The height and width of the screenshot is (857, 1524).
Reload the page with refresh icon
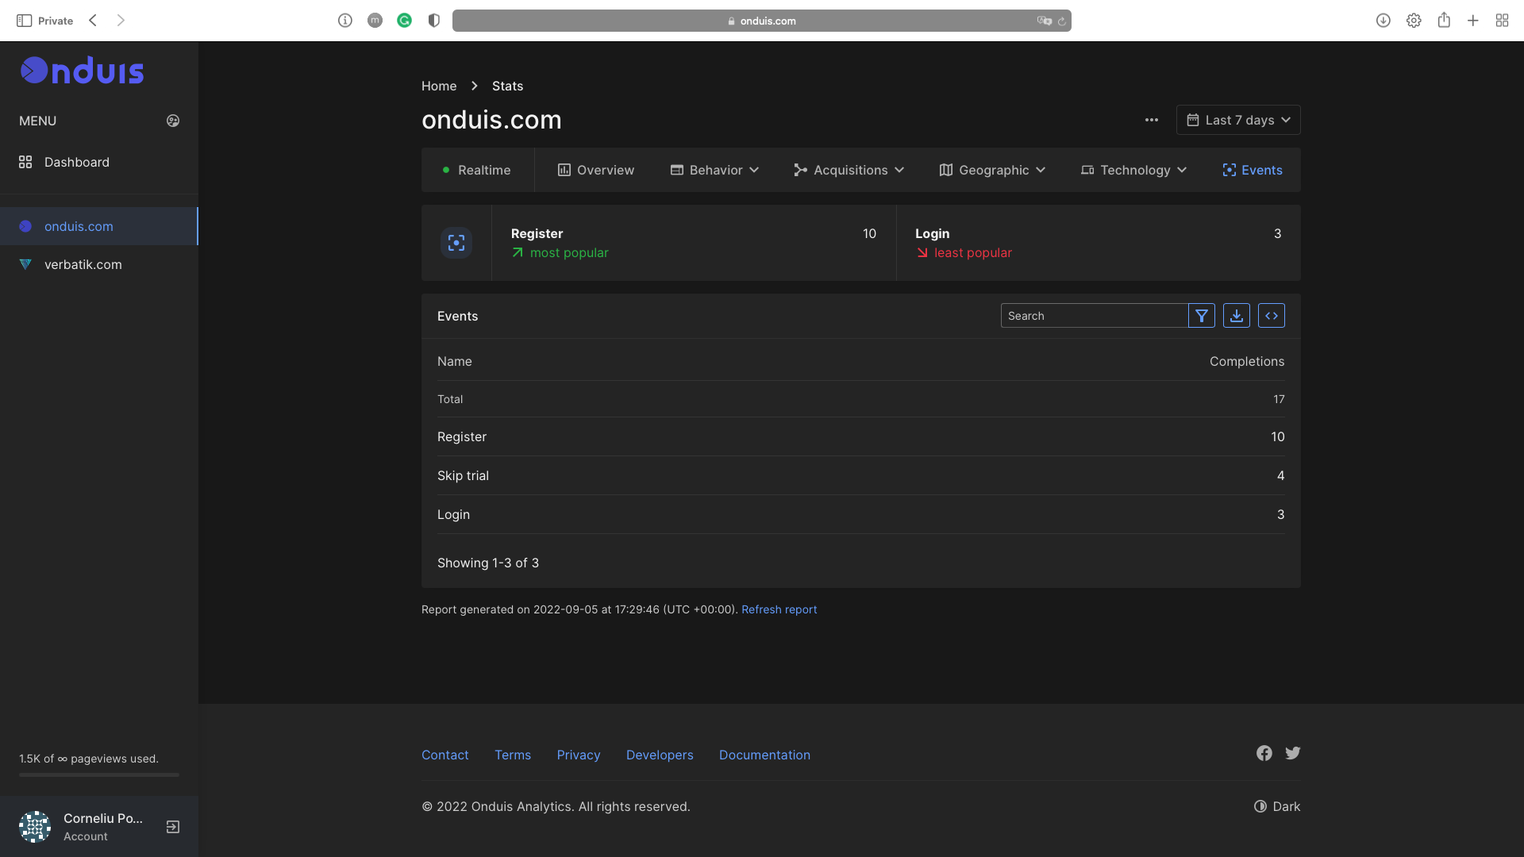1062,21
